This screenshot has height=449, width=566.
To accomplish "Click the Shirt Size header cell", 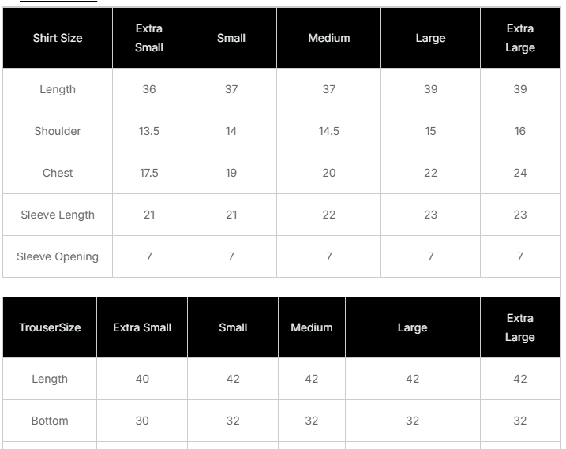I will (x=58, y=38).
